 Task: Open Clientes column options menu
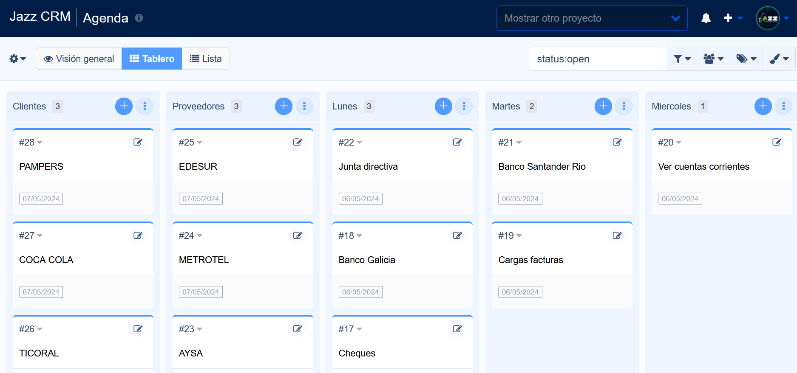coord(145,106)
